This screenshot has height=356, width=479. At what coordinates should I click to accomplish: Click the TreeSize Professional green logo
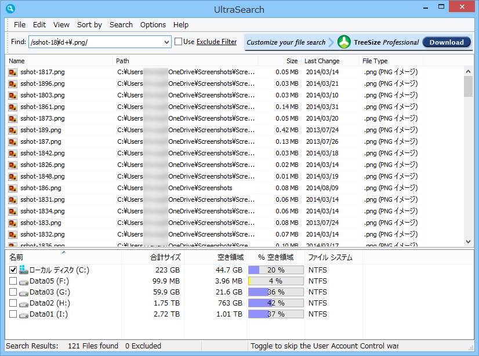pos(344,42)
